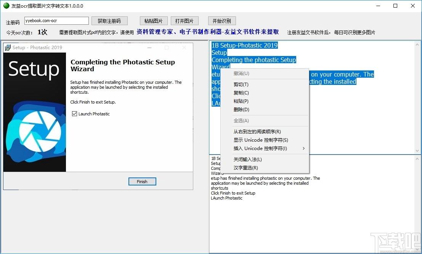Click the Finish button in setup image
The height and width of the screenshot is (254, 422).
pyautogui.click(x=142, y=181)
